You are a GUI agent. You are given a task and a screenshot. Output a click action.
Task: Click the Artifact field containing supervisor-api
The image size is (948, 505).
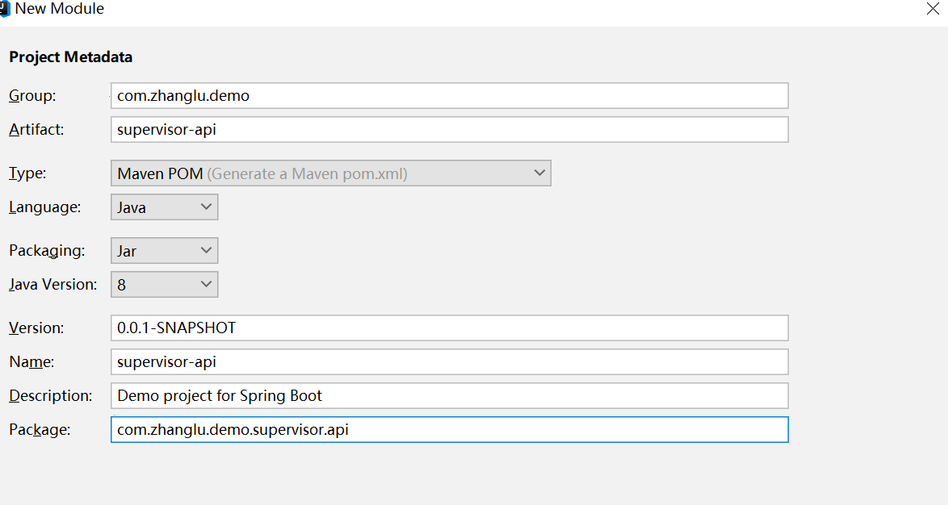click(449, 129)
